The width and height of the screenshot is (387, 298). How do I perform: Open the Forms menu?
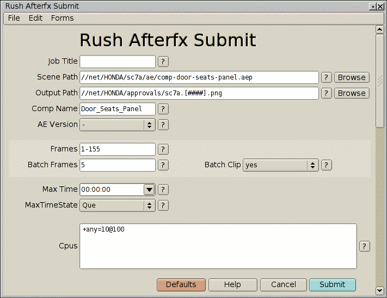pos(62,18)
